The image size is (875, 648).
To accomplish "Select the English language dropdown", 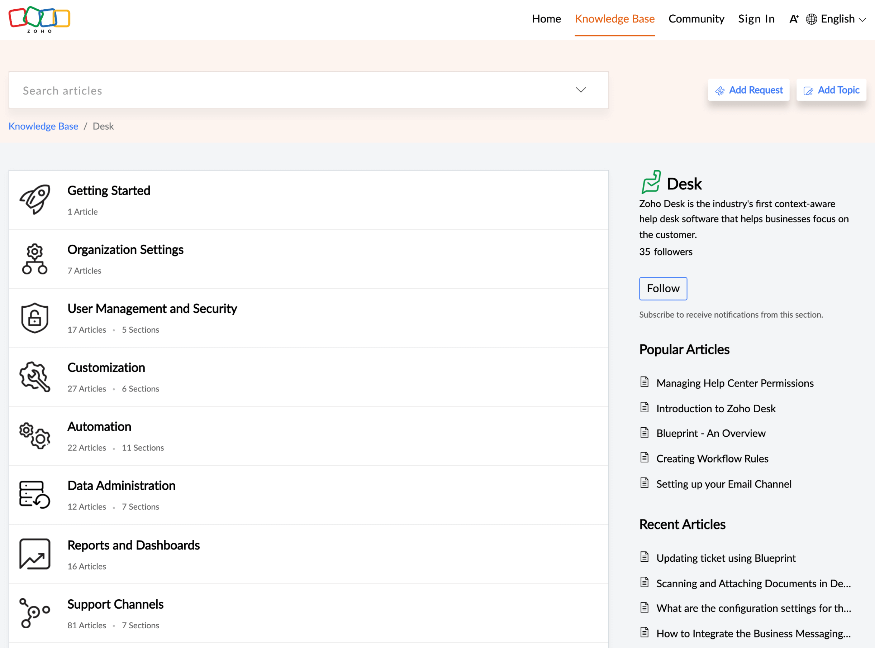I will point(839,18).
